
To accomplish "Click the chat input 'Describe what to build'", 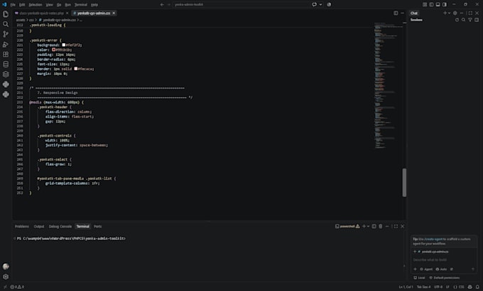I will 443,260.
